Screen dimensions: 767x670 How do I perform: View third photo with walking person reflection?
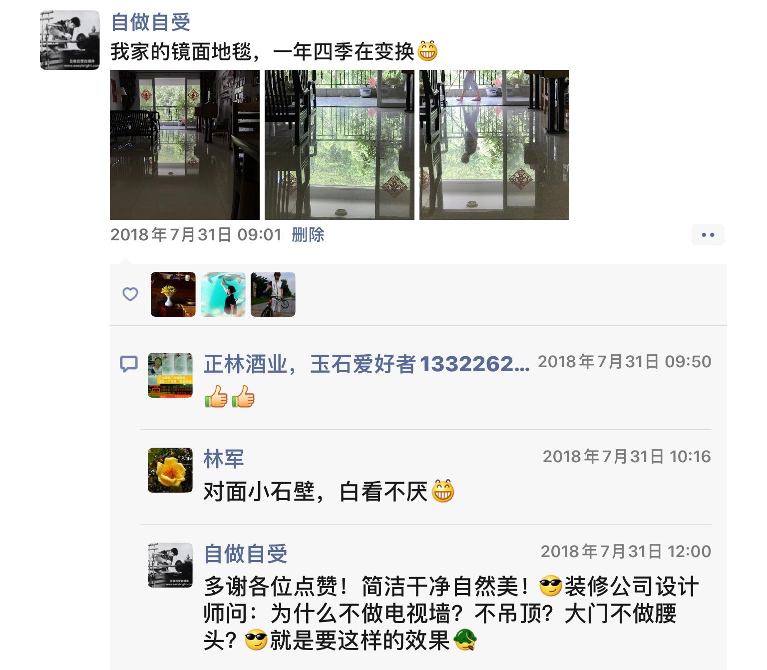(494, 145)
